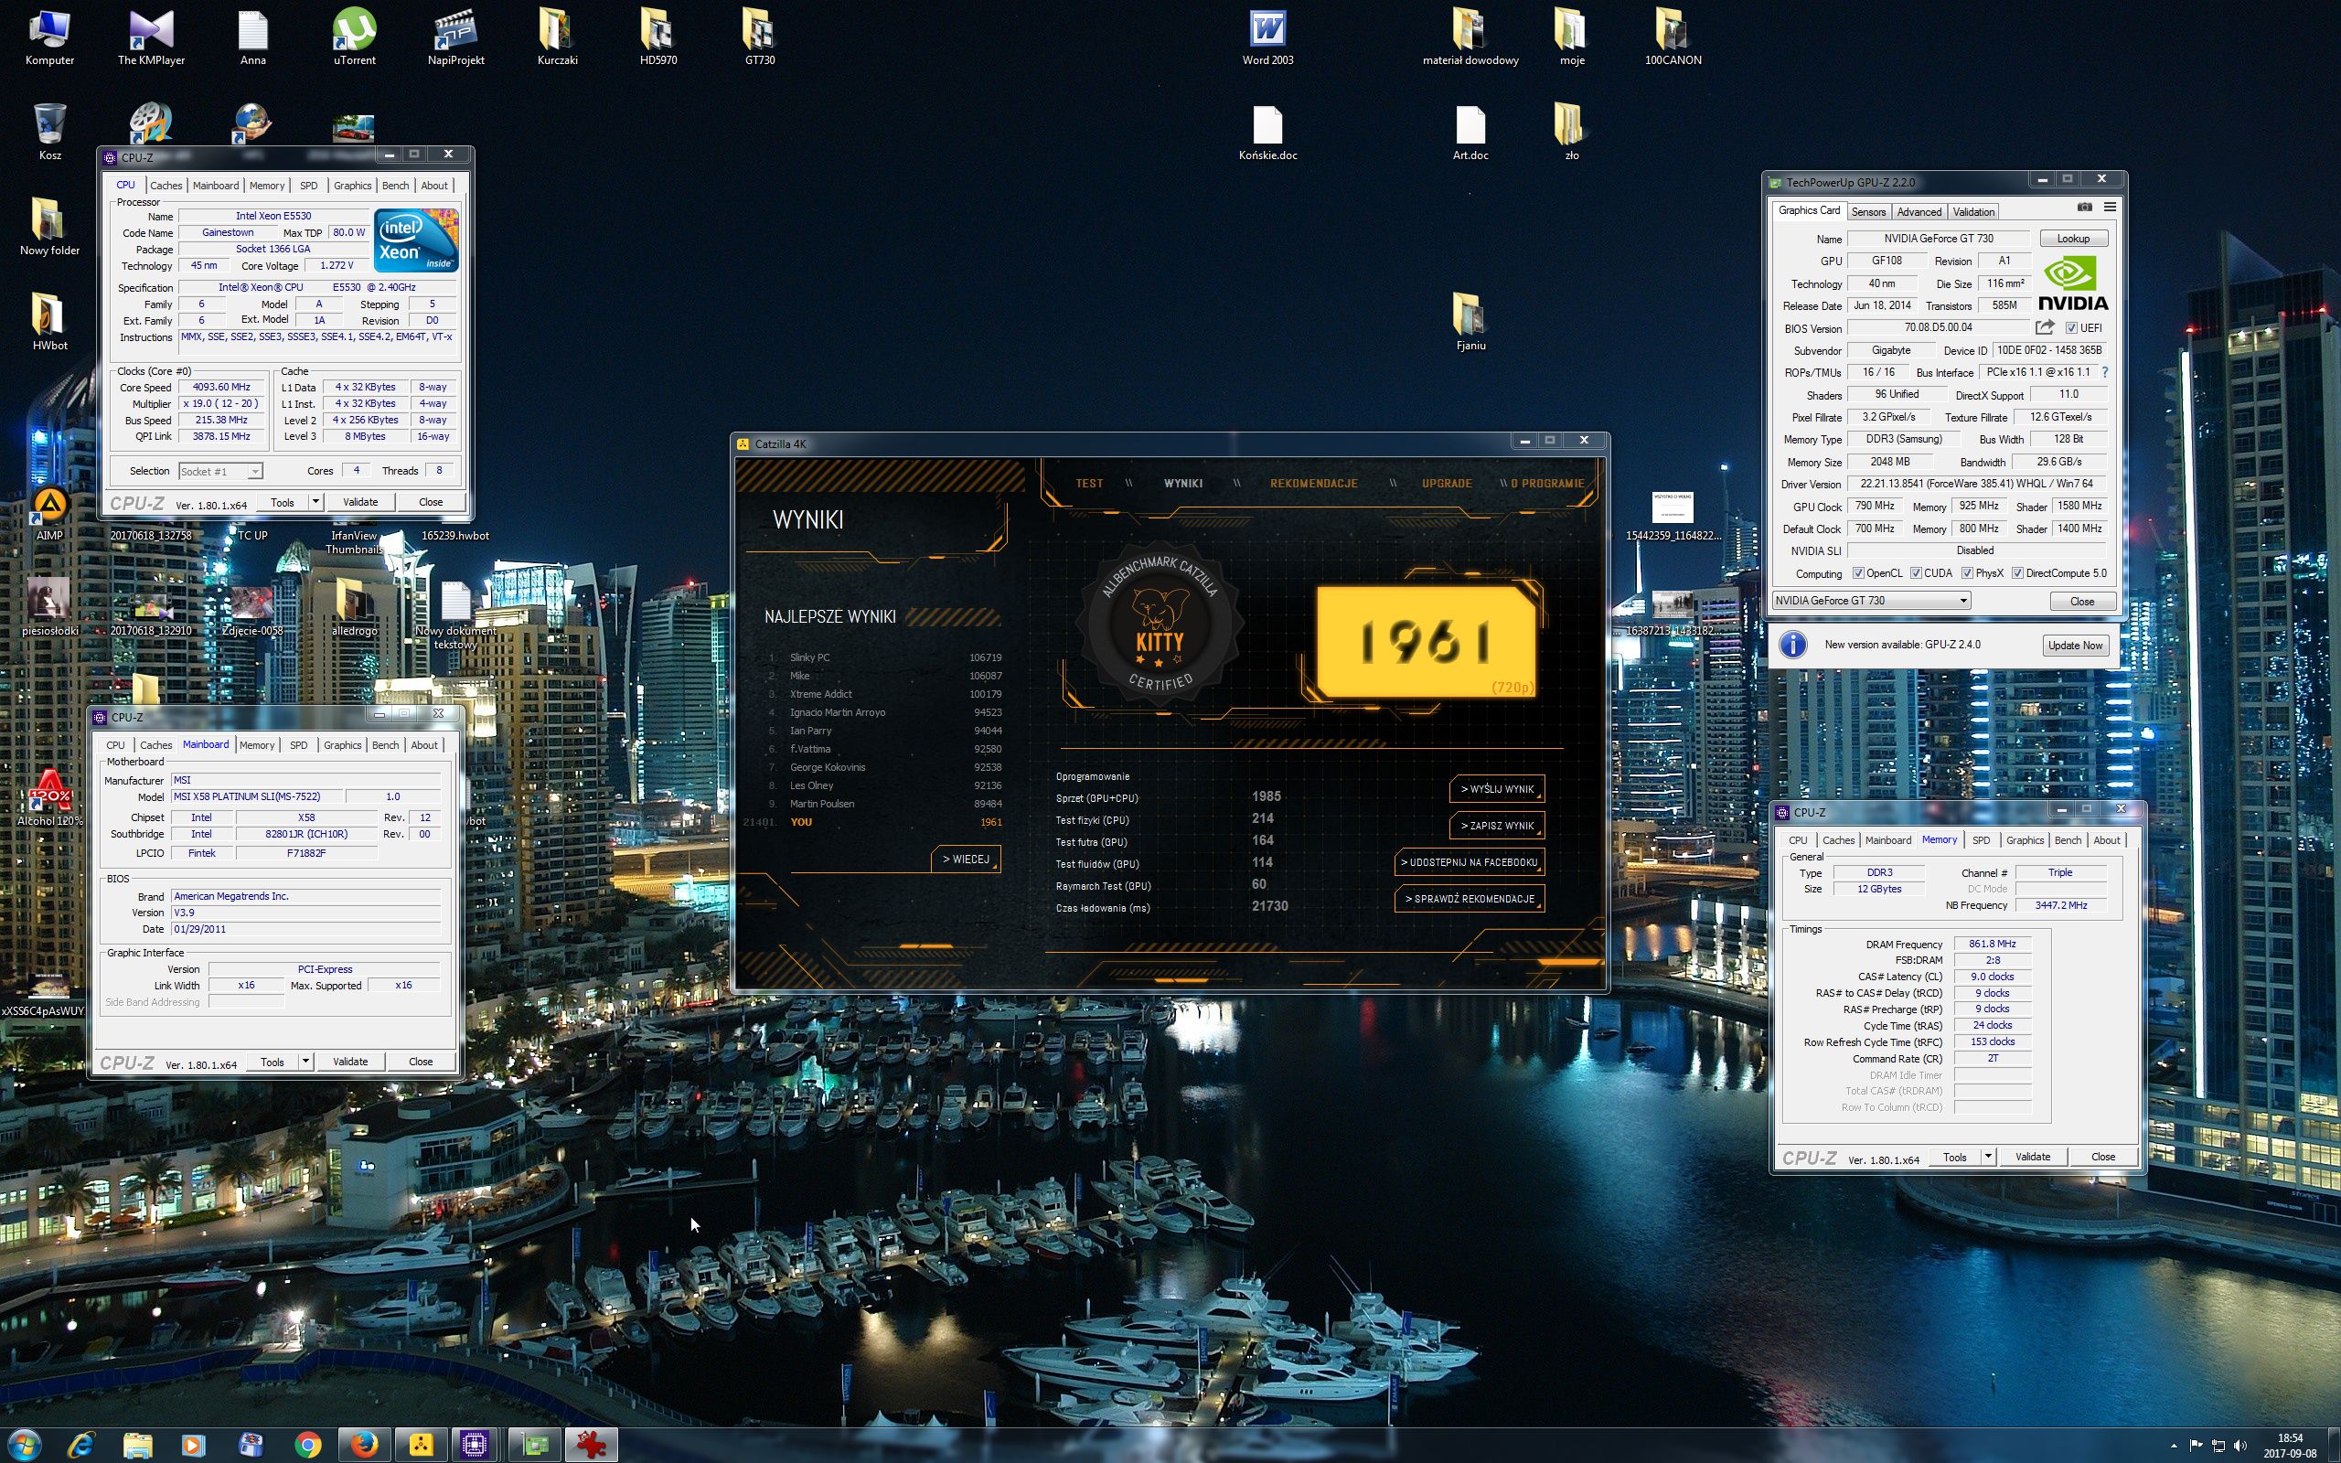Go to TEST section in Catzilla
The image size is (2341, 1463).
pyautogui.click(x=1089, y=483)
